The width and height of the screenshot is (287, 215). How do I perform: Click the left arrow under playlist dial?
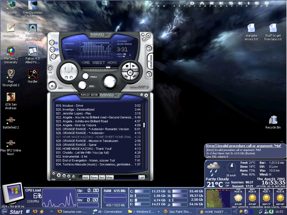tap(66, 78)
